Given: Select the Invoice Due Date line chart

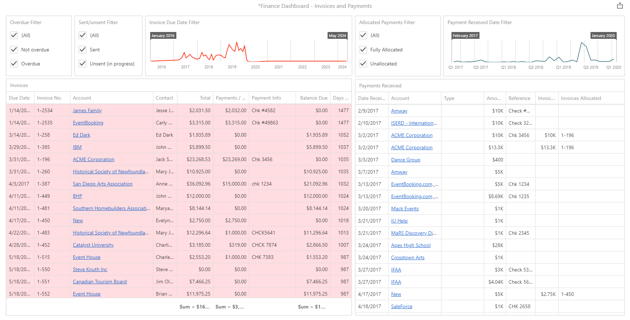Looking at the screenshot, I should coord(249,51).
